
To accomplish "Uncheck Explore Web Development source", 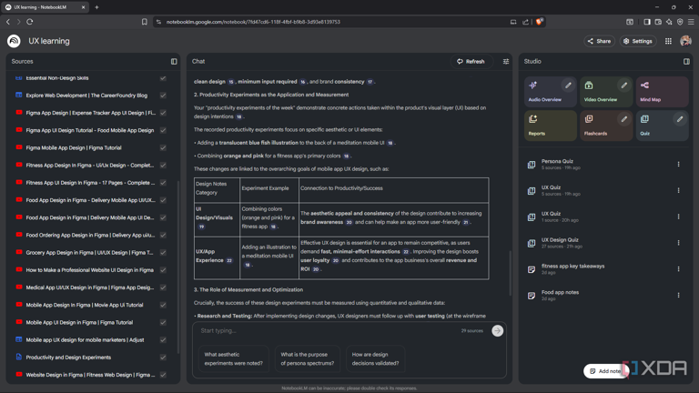I will [x=163, y=96].
